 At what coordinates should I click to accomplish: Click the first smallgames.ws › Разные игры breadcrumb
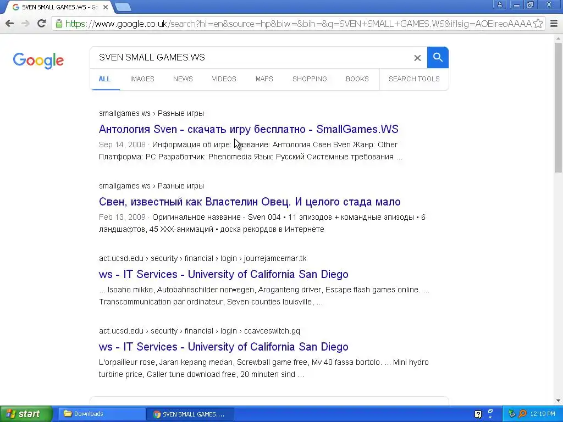pyautogui.click(x=151, y=113)
